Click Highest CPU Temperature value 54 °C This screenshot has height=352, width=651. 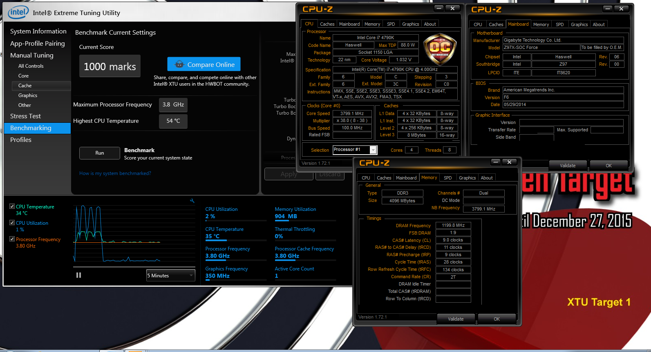click(173, 121)
